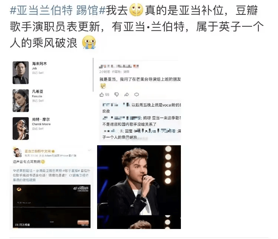The width and height of the screenshot is (278, 239).
Task: Open 尚特·摩尔 Chanté Moore cast photo
Action: [20, 129]
